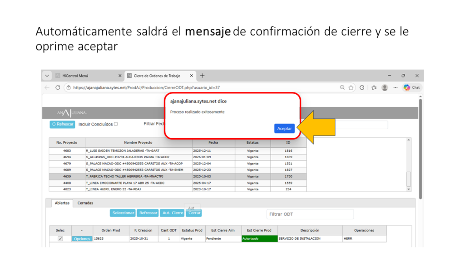
Task: Switch to the Cerradas tab
Action: [x=85, y=203]
